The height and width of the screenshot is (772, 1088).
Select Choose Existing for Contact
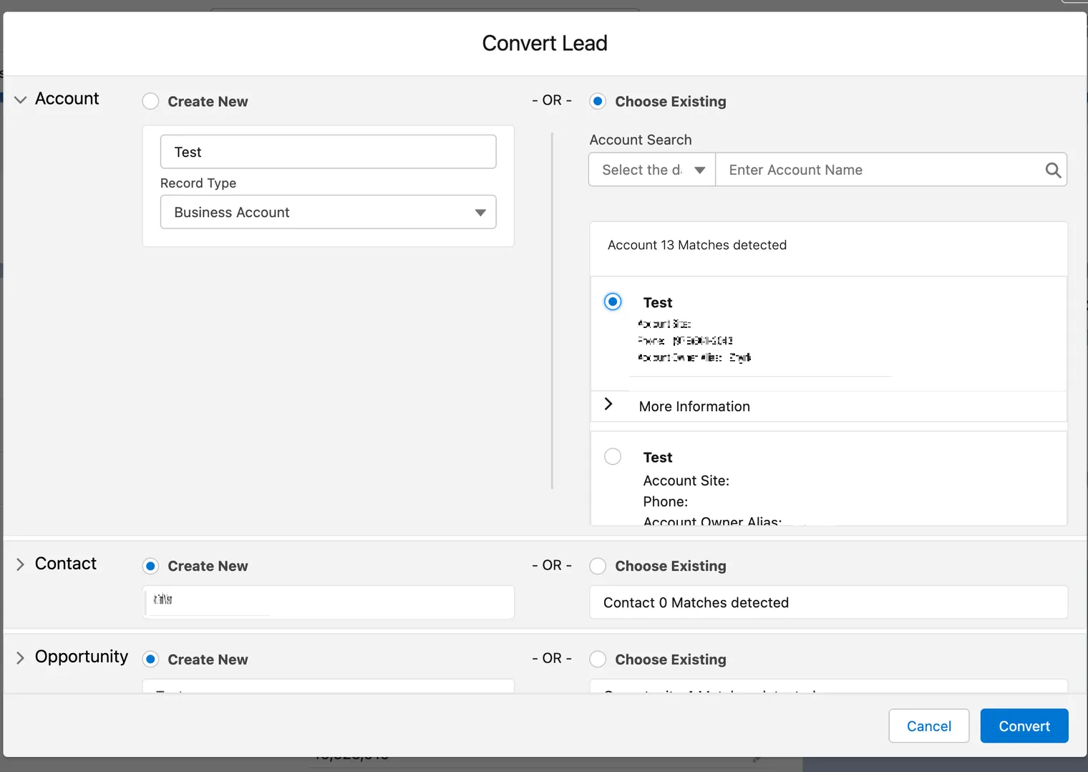click(x=598, y=566)
